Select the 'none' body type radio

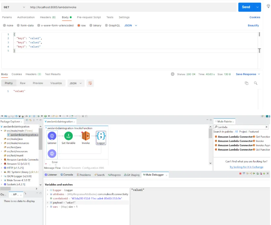pos(5,26)
